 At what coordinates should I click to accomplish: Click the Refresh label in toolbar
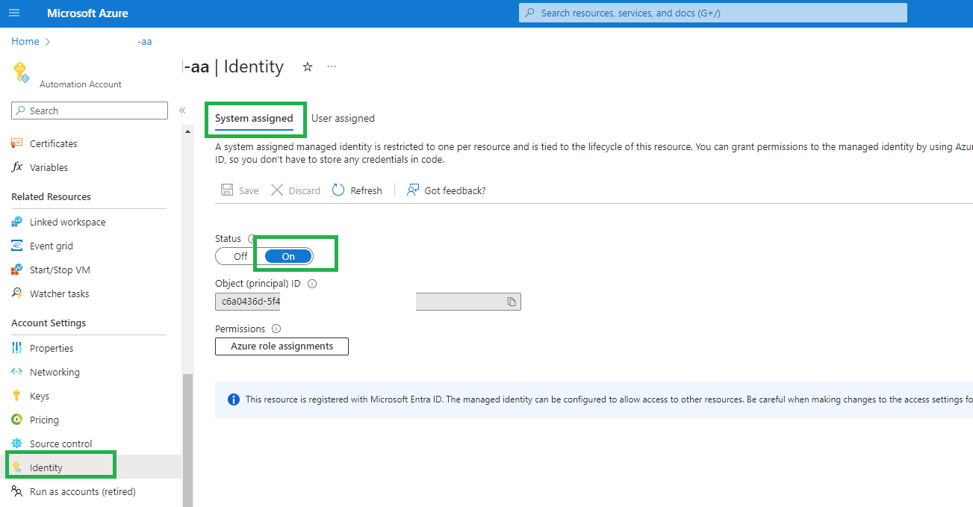click(366, 190)
